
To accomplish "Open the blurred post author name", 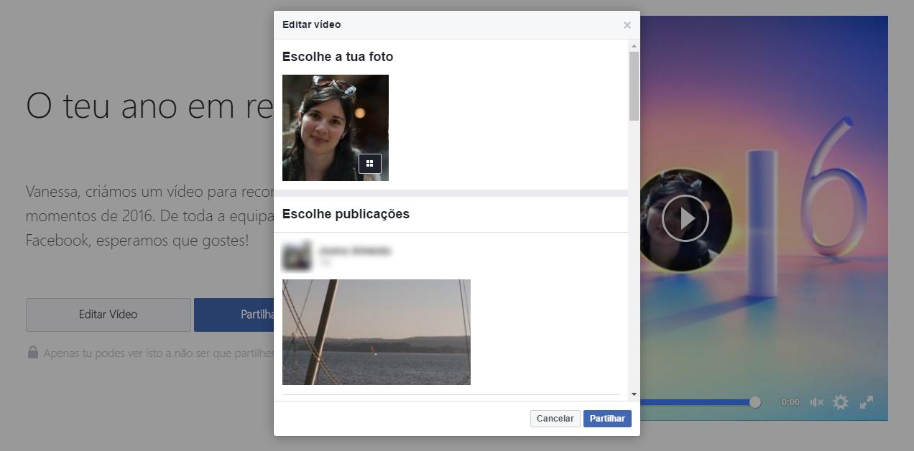I will pyautogui.click(x=355, y=251).
